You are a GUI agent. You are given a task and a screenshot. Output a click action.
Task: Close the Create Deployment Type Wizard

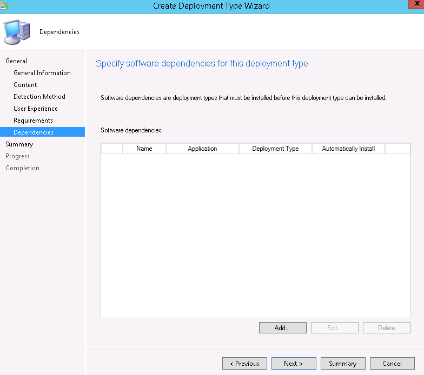(416, 4)
